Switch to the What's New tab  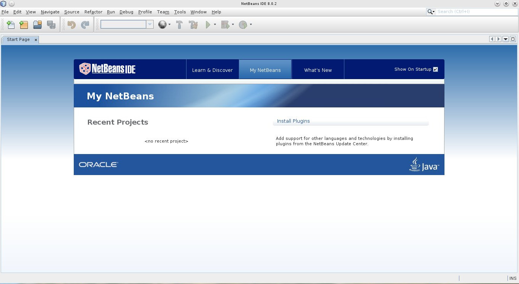[318, 70]
